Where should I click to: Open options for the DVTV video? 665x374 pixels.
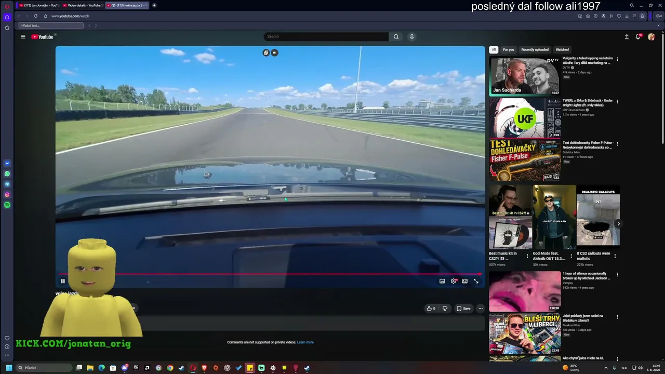tap(617, 60)
